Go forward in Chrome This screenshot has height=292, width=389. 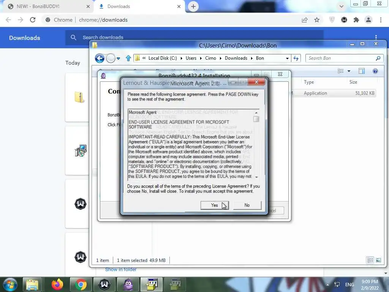21,20
